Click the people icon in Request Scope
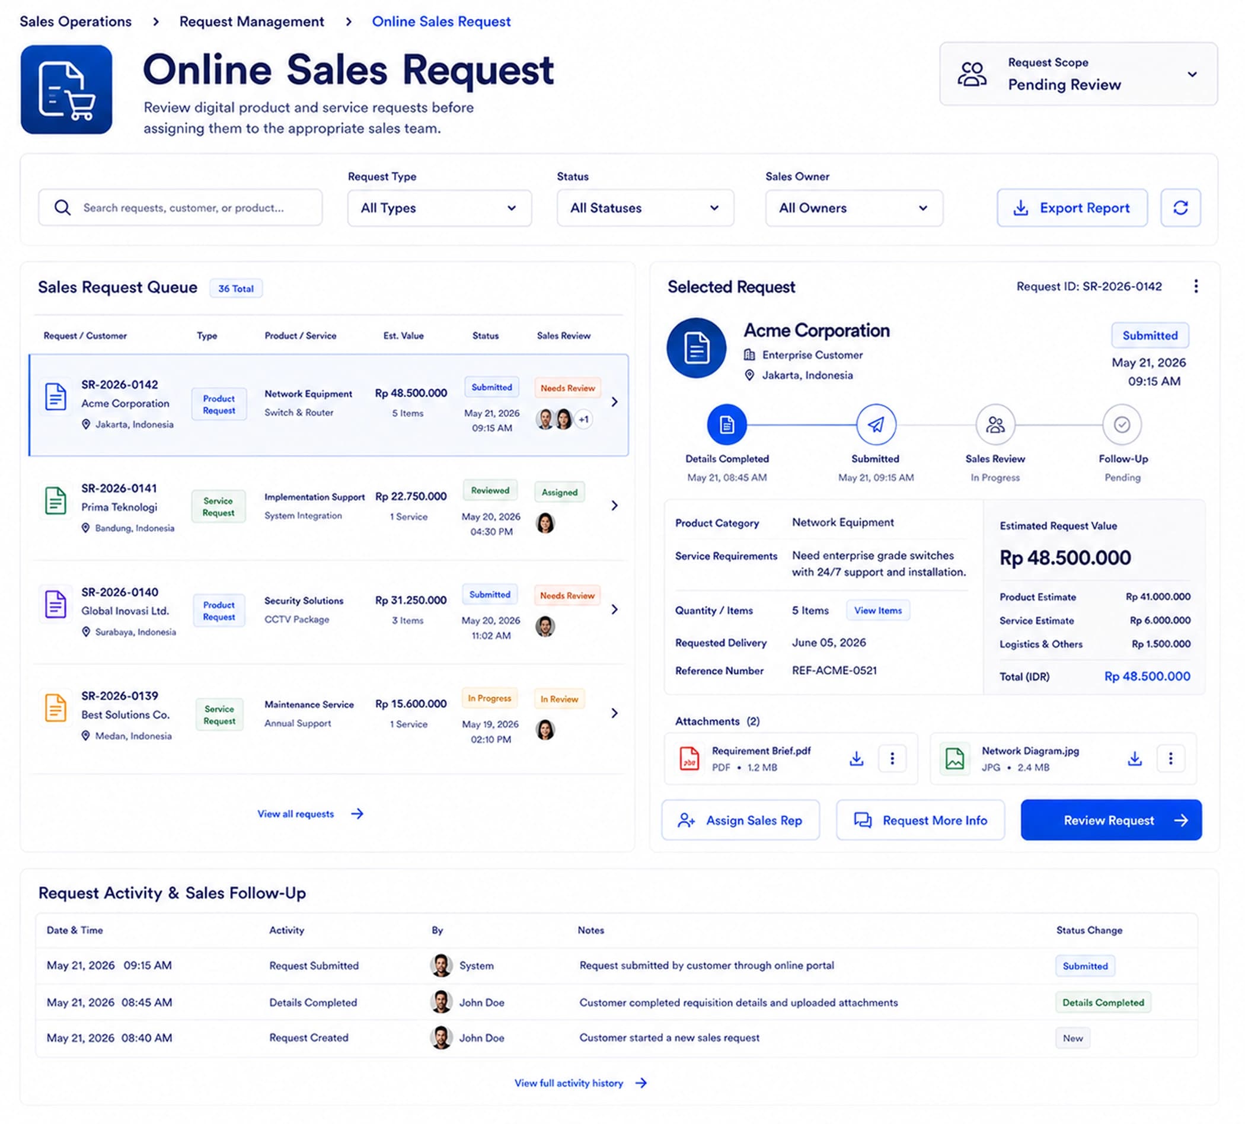 [x=972, y=74]
